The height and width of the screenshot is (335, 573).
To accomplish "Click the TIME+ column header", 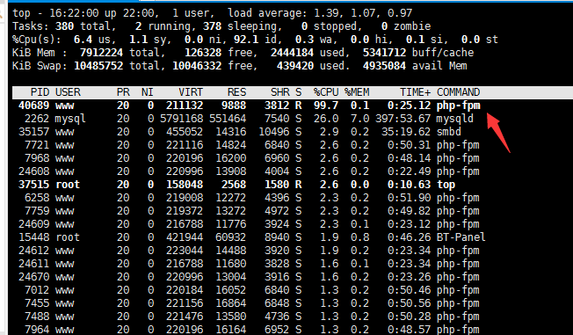I will [x=415, y=92].
